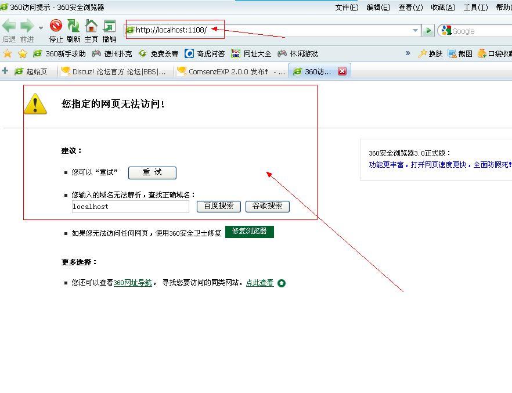Expand hidden bookmarks with the » chevron
512x393 pixels.
[x=408, y=53]
